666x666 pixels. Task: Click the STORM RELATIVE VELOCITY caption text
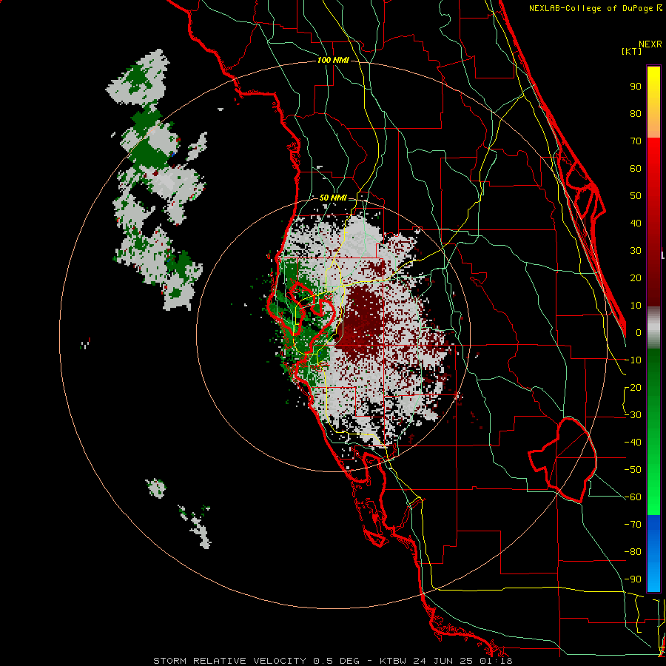click(229, 661)
